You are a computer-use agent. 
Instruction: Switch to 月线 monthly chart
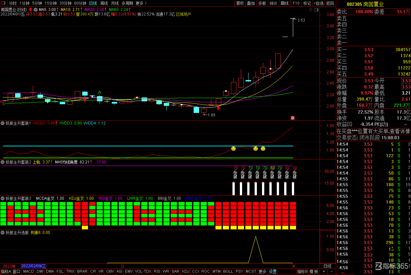pyautogui.click(x=115, y=3)
